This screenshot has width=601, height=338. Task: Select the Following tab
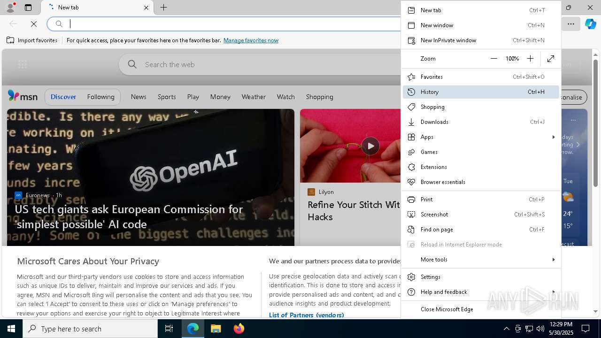click(x=100, y=97)
